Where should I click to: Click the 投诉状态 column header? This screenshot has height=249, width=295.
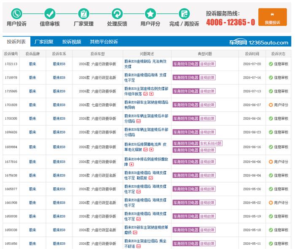tap(278, 54)
